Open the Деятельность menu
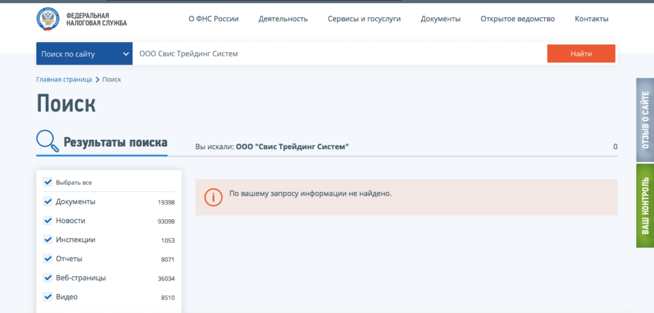This screenshot has width=654, height=313. (x=283, y=18)
